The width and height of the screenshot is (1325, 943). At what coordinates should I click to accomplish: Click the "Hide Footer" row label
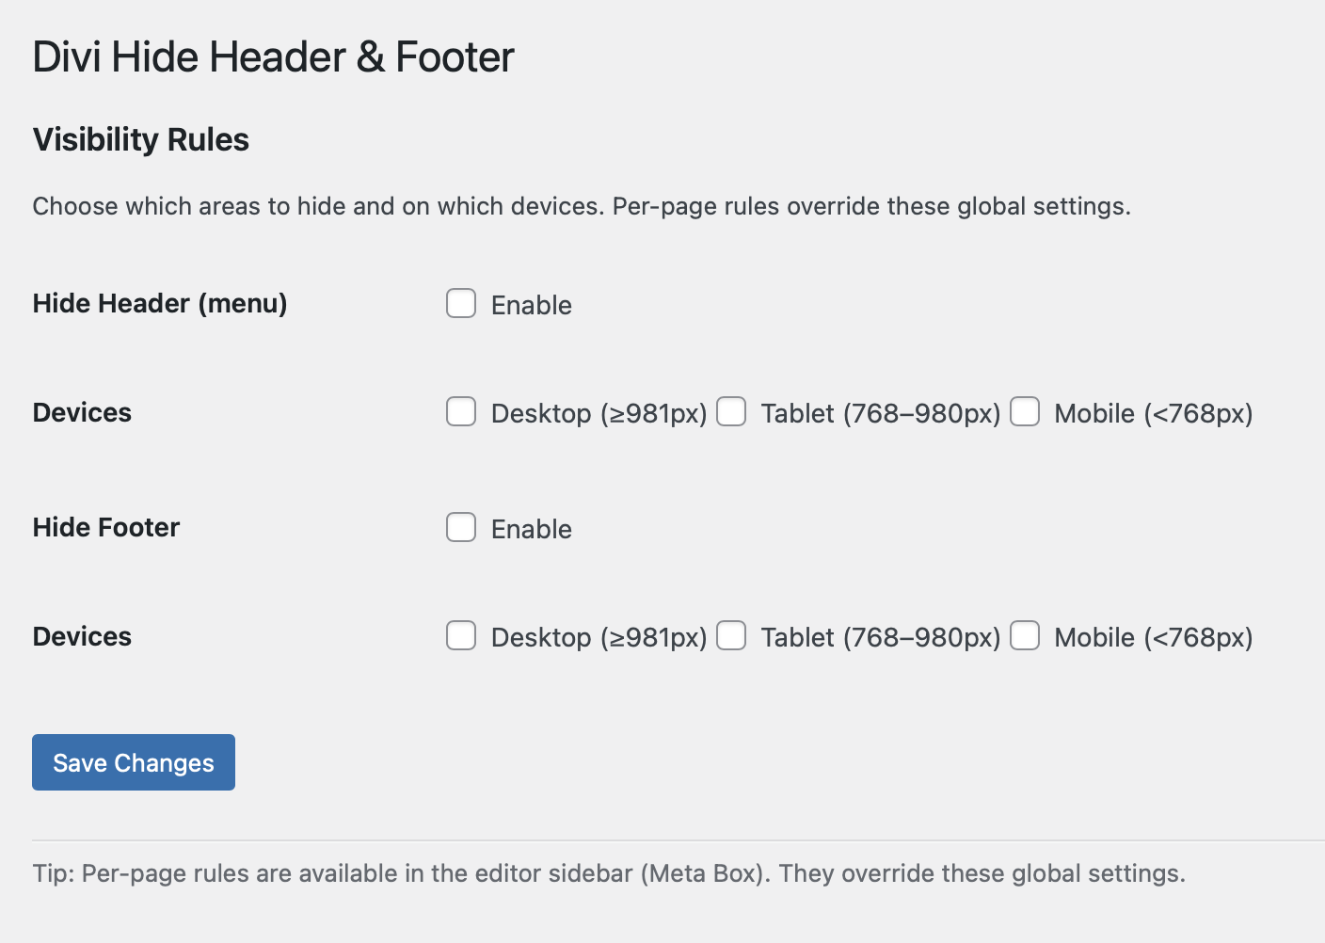(x=106, y=528)
